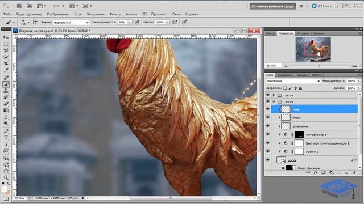Lock image pixels brush icon

(x=290, y=88)
